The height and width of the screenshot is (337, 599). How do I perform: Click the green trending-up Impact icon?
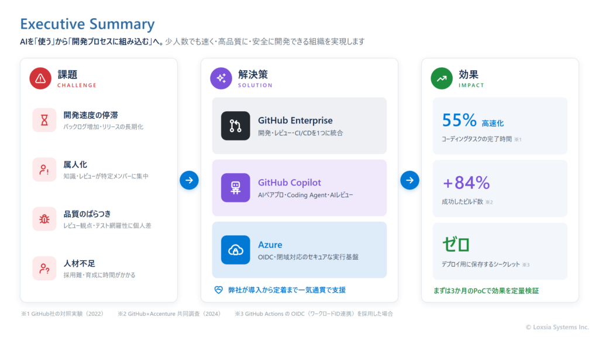[x=442, y=78]
